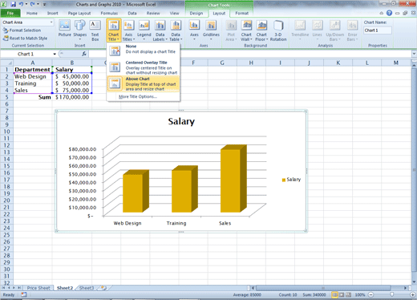Switch to the View tab

coord(174,13)
